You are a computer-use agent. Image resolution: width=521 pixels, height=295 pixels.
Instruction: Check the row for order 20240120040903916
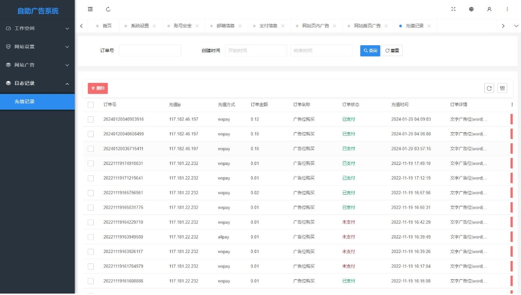click(x=91, y=119)
